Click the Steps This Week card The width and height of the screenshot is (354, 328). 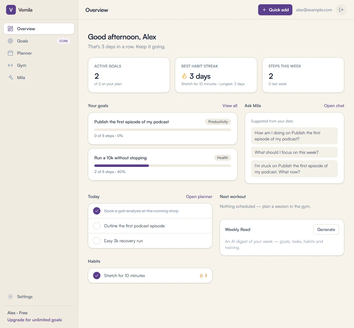303,75
